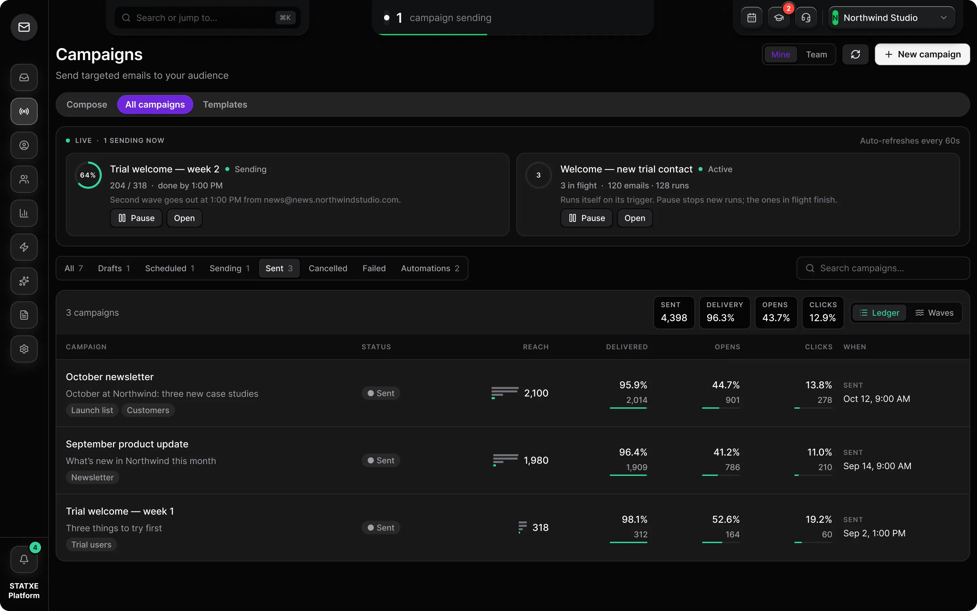Open the AI sparkles sidebar icon

tap(24, 281)
